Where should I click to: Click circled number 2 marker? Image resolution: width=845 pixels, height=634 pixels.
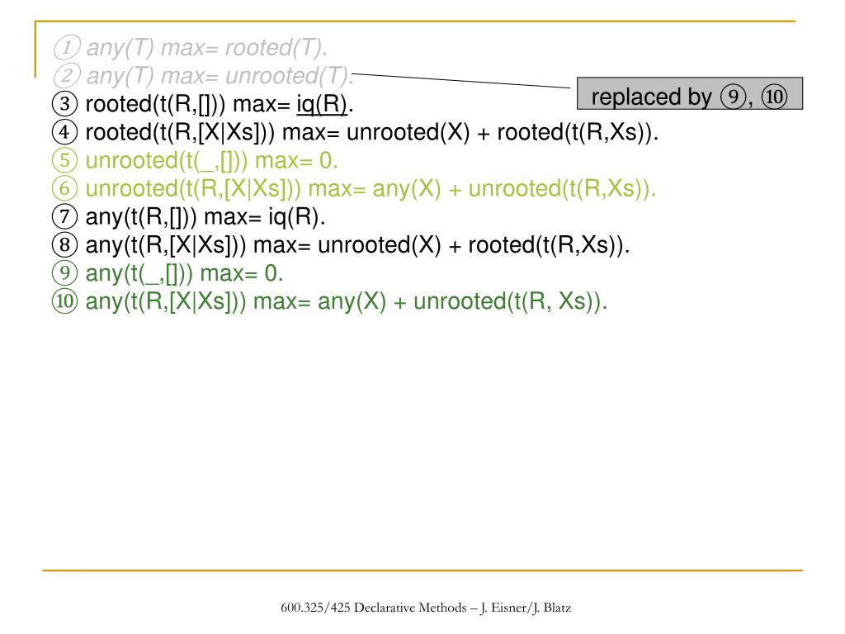point(67,75)
